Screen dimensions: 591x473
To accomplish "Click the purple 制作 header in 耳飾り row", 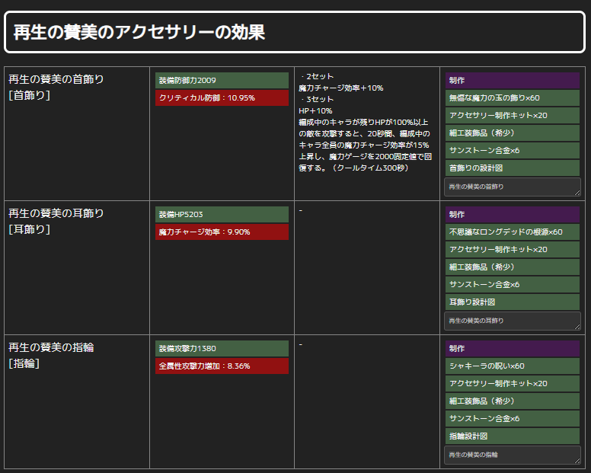I will tap(513, 215).
